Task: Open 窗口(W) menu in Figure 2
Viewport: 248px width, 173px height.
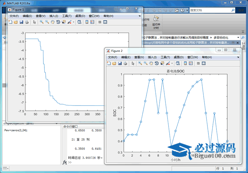Action: click(193, 57)
